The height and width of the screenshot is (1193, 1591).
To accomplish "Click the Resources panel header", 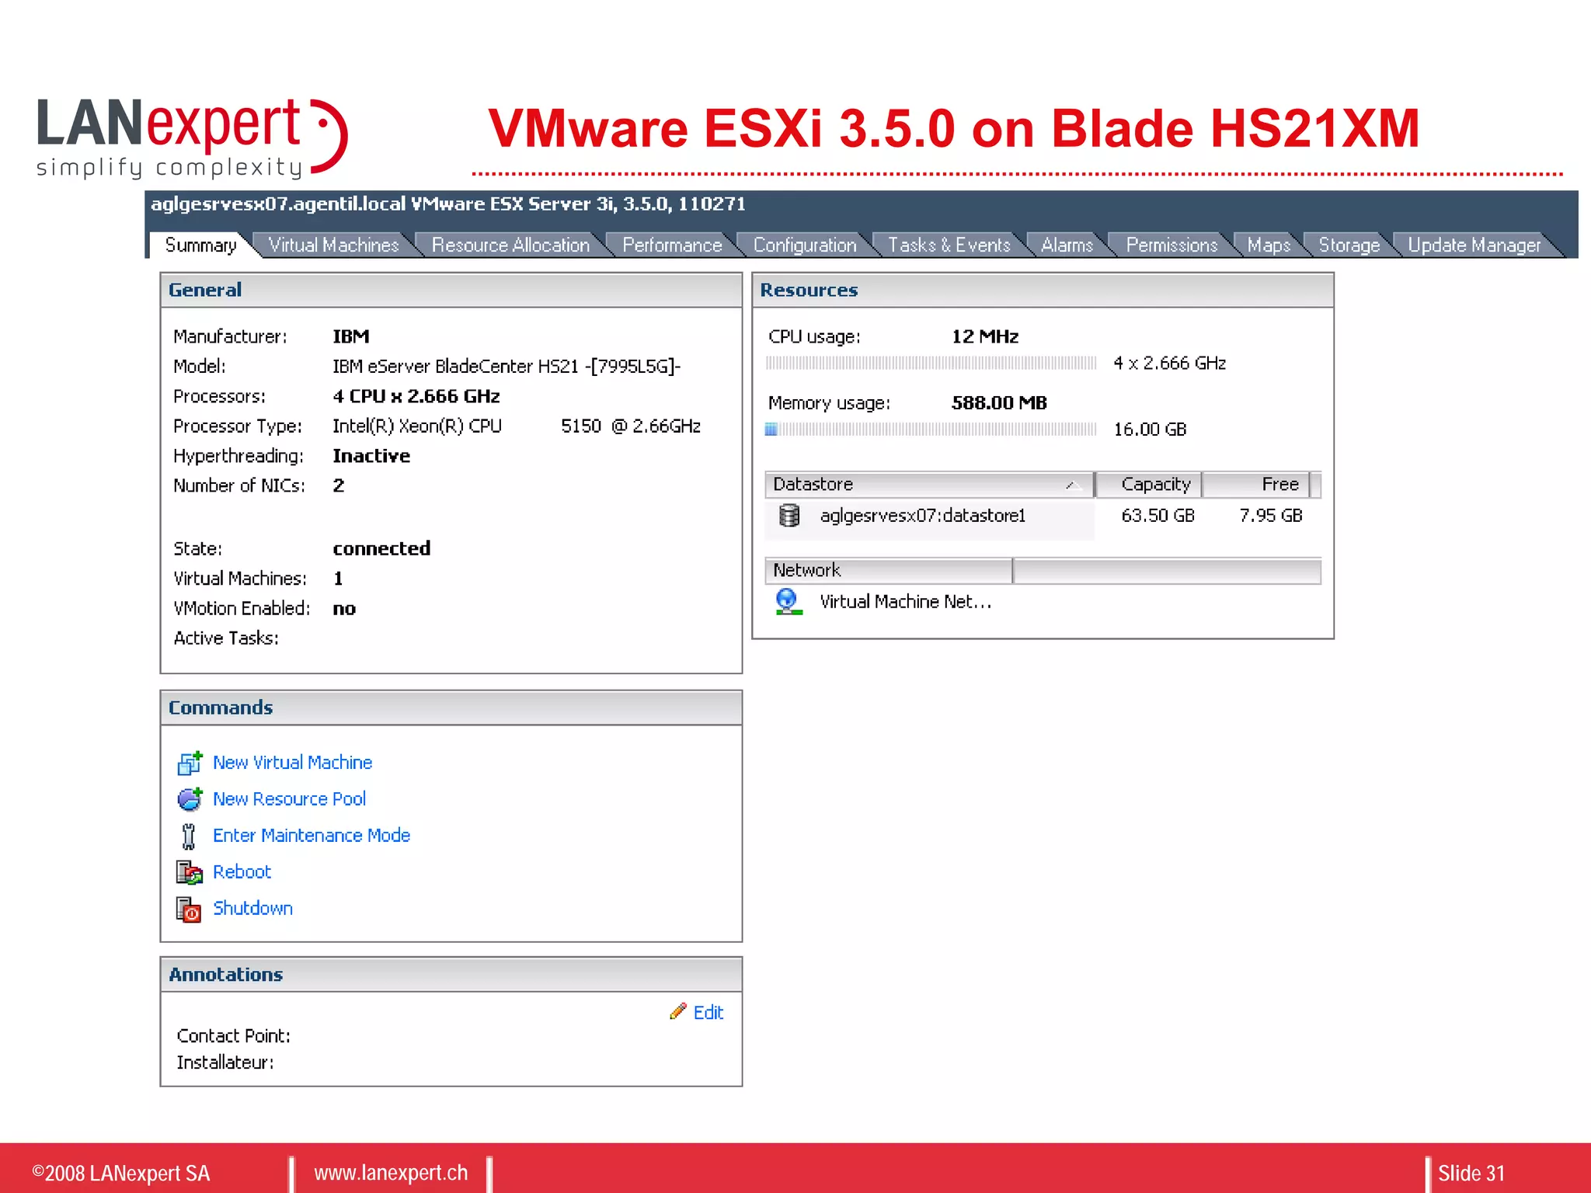I will (1043, 290).
